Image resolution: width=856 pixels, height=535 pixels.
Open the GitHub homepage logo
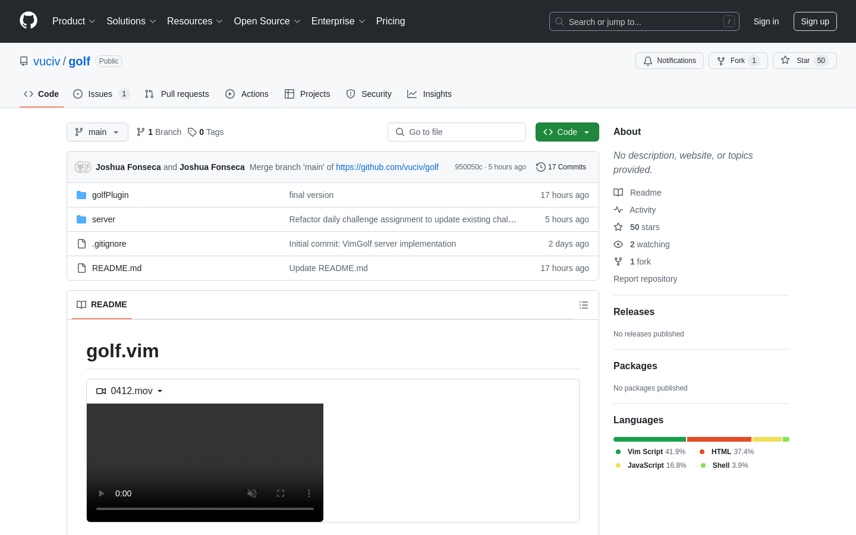tap(29, 21)
